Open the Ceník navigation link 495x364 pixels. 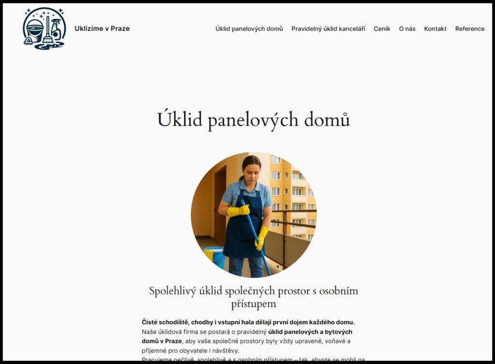tap(382, 29)
